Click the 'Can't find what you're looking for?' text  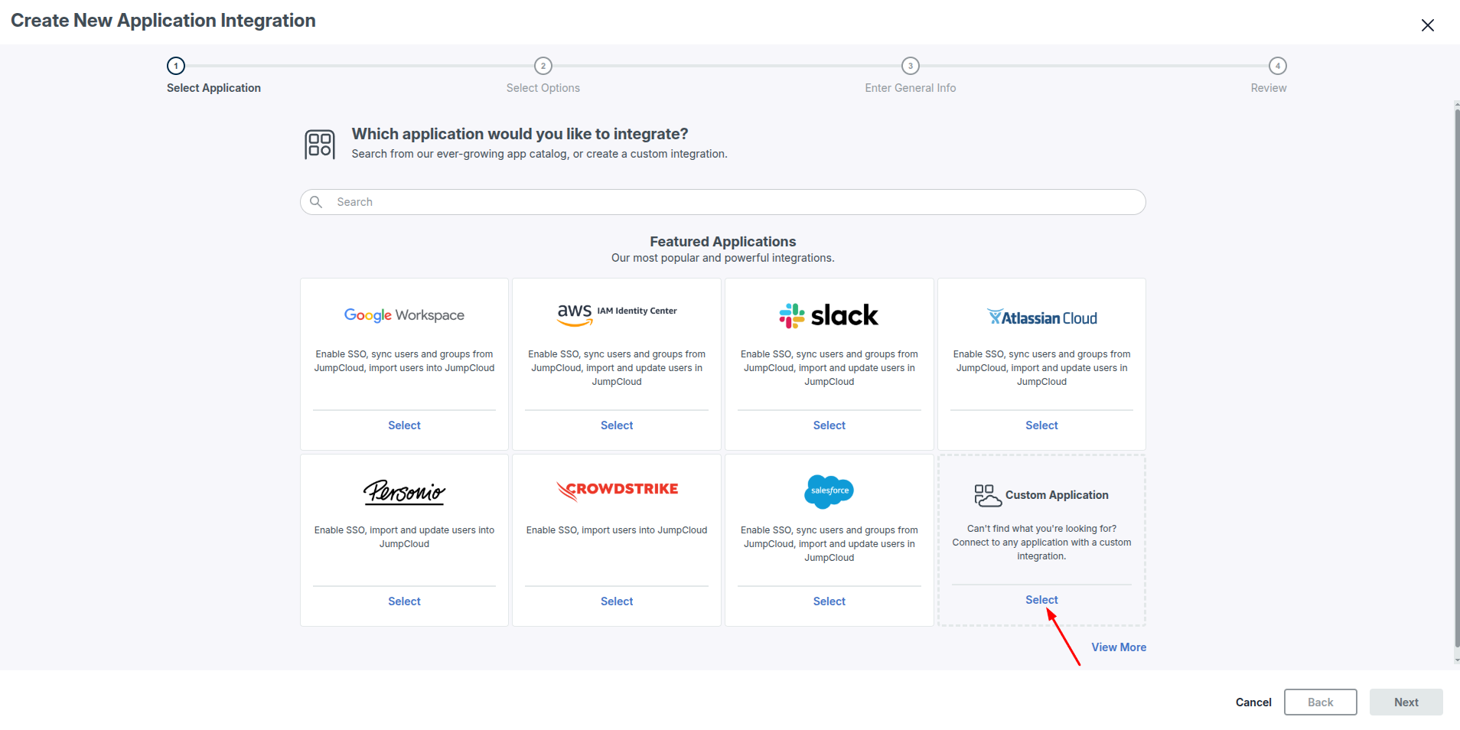coord(1041,529)
